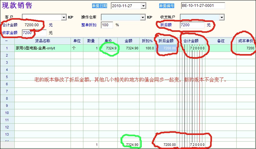This screenshot has width=256, height=149.
Task: Open the 单据日期 date dropdown
Action: (143, 6)
